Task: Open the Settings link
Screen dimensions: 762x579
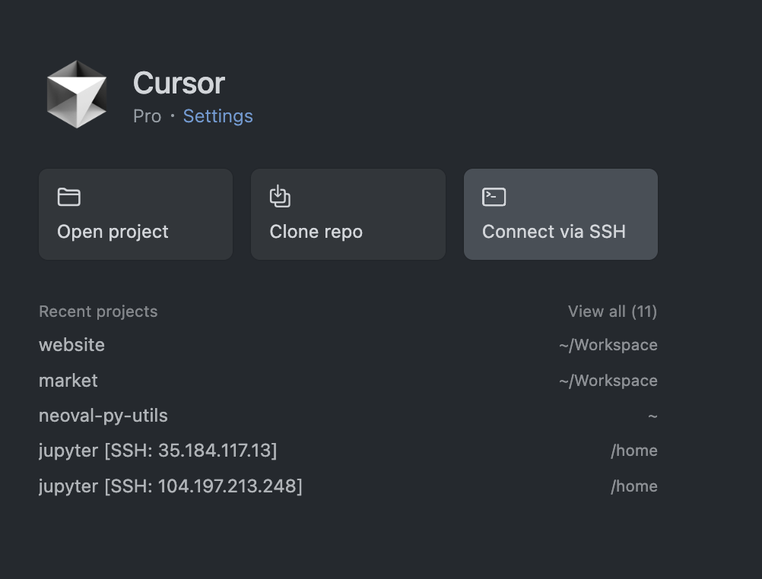Action: 217,116
